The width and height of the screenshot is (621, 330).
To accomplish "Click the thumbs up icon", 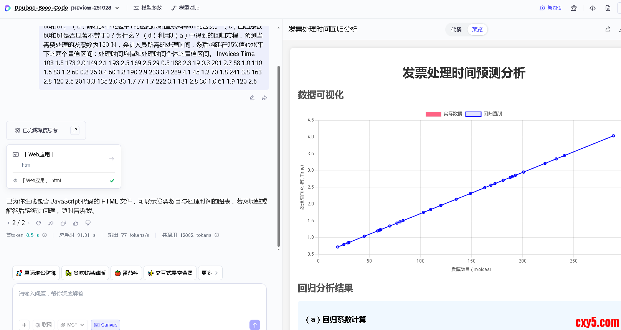I will click(76, 223).
